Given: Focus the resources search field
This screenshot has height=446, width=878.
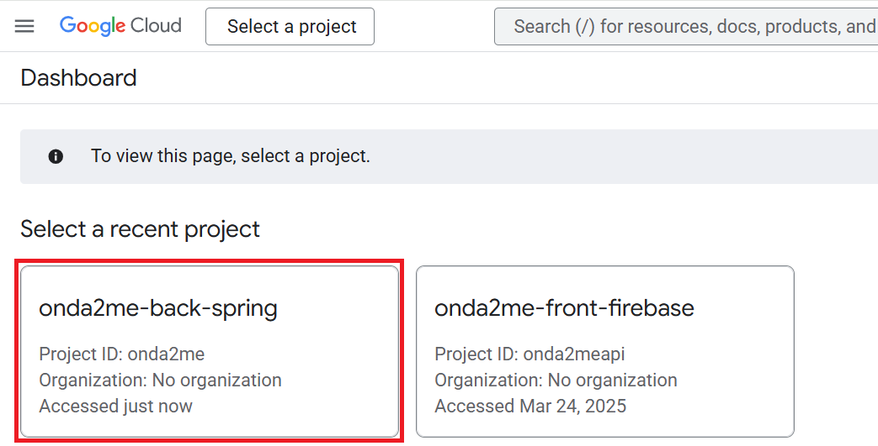Looking at the screenshot, I should click(686, 26).
